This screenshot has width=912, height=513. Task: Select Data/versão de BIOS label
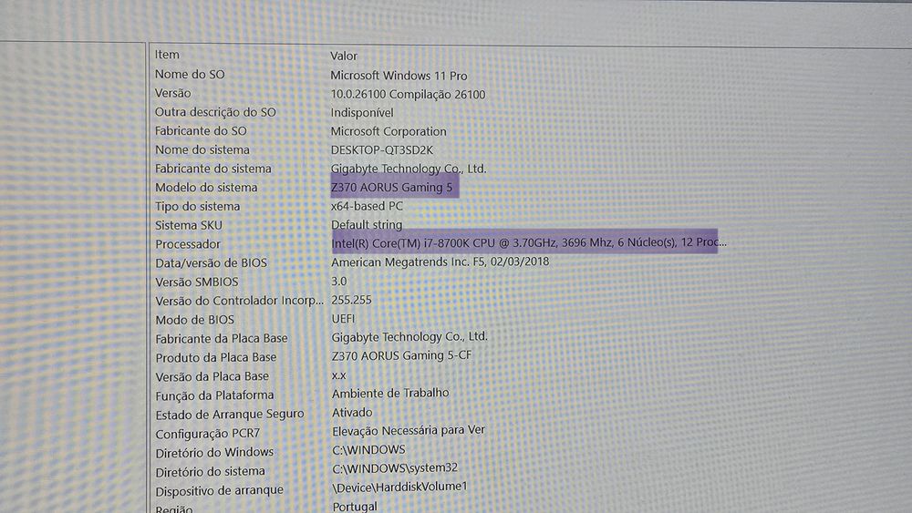212,263
